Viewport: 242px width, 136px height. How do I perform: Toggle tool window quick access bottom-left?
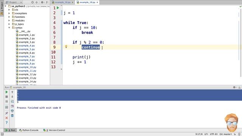click(x=2, y=134)
